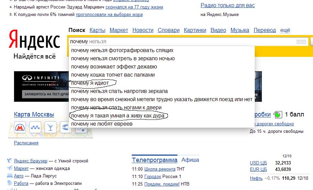Viewport: 313px width, 190px height.
Task: Click the Яндекс.Браузер globe icon
Action: [x=10, y=160]
